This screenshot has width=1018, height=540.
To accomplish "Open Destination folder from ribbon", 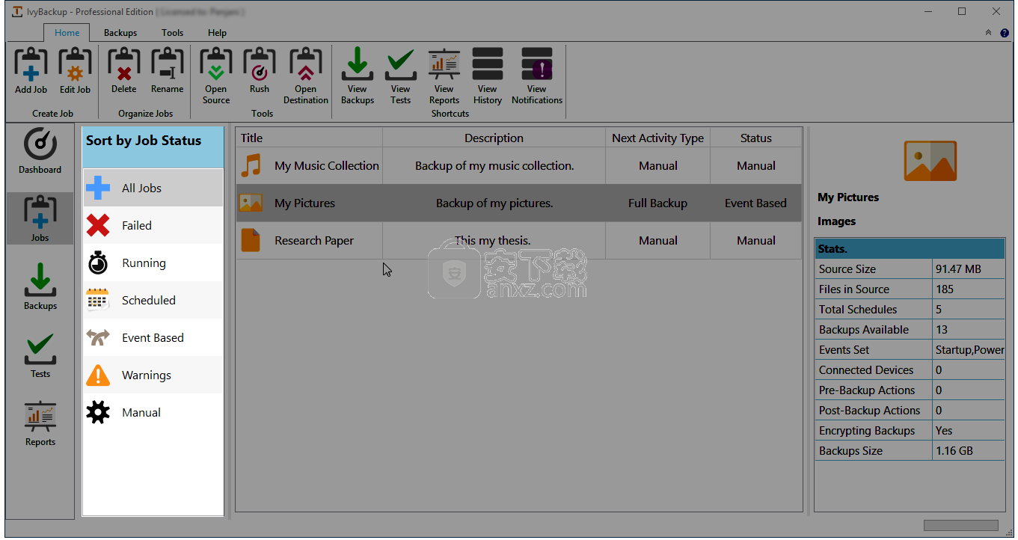I will (x=305, y=76).
